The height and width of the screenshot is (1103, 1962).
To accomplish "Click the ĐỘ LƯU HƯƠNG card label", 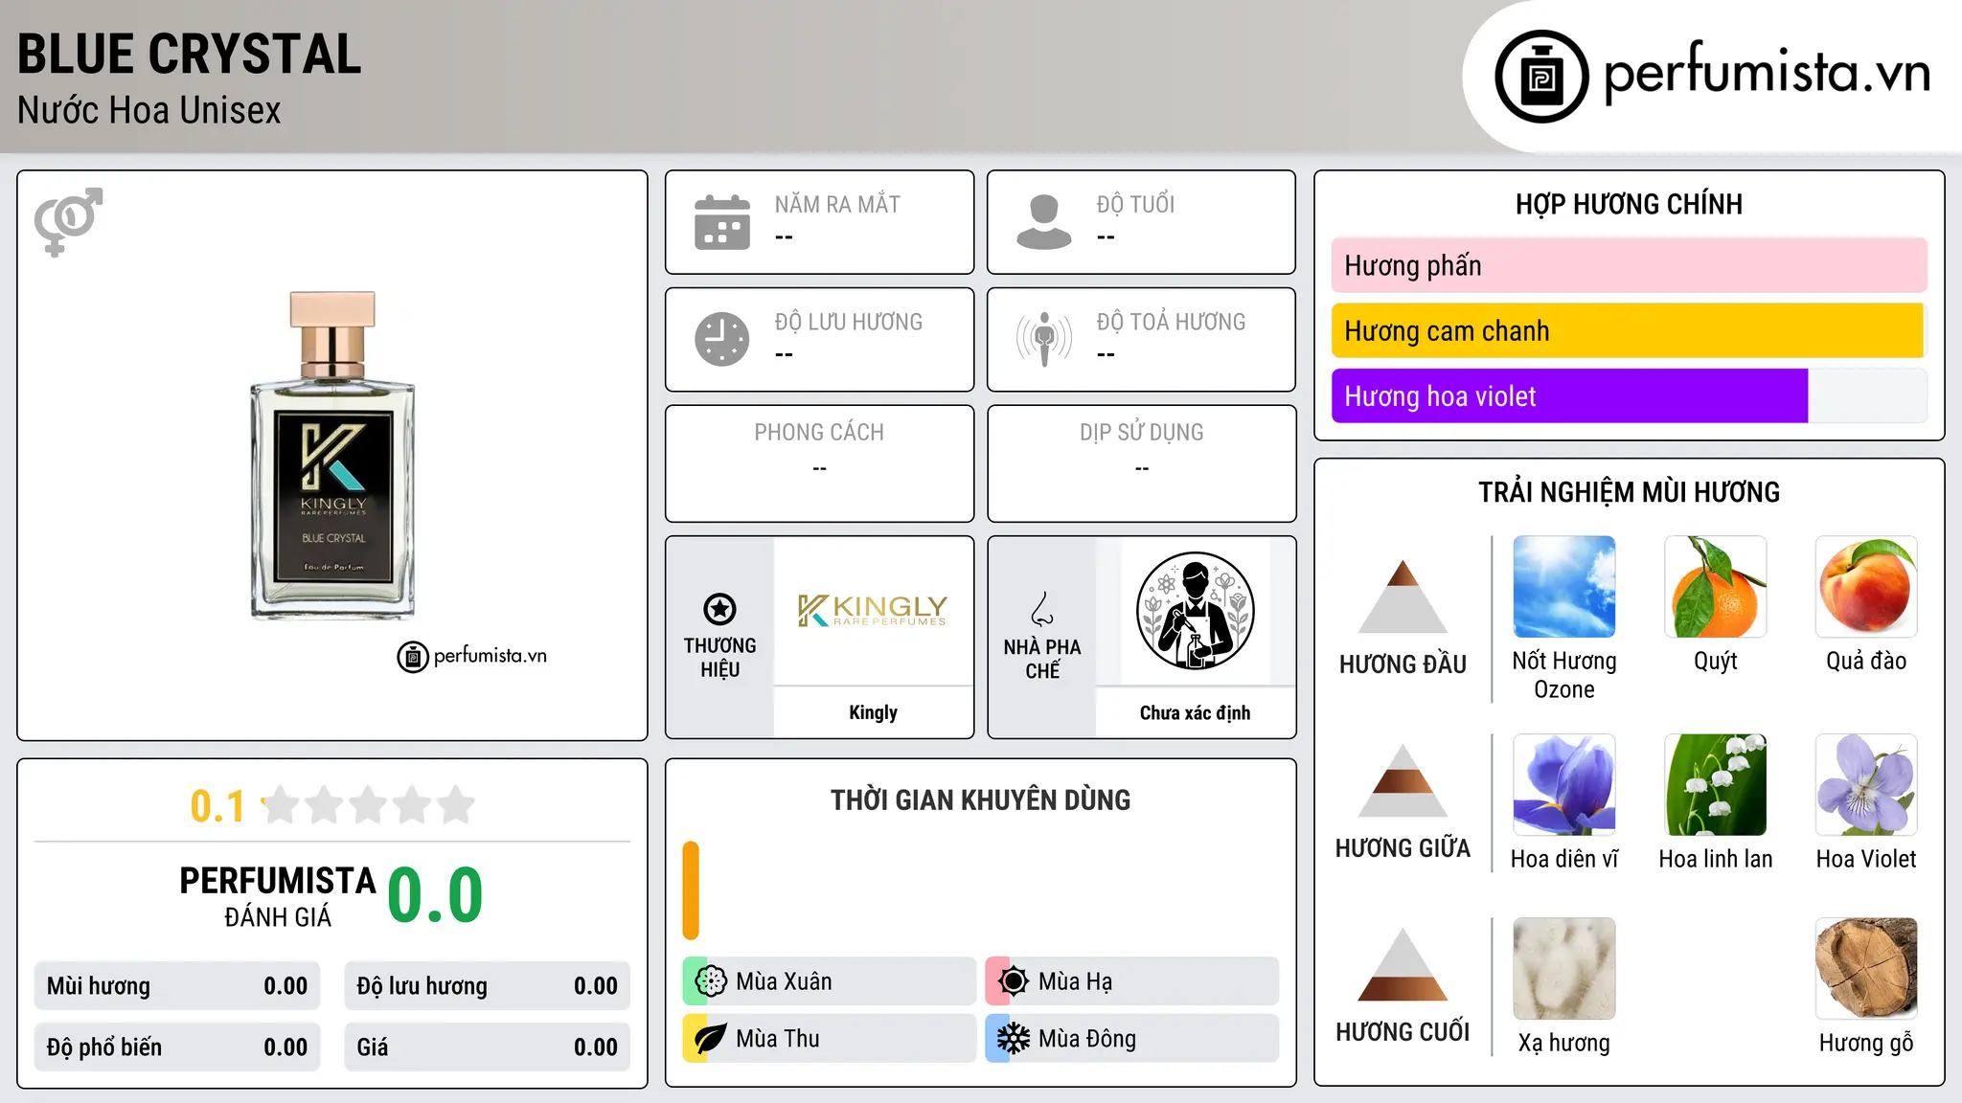I will [849, 323].
